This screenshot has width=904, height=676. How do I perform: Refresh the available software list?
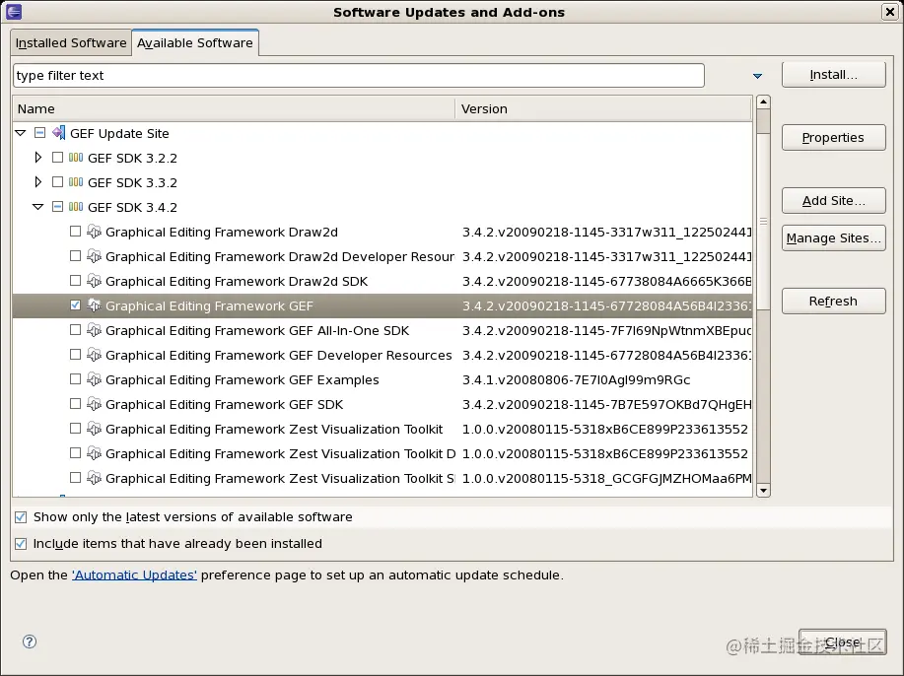point(834,301)
